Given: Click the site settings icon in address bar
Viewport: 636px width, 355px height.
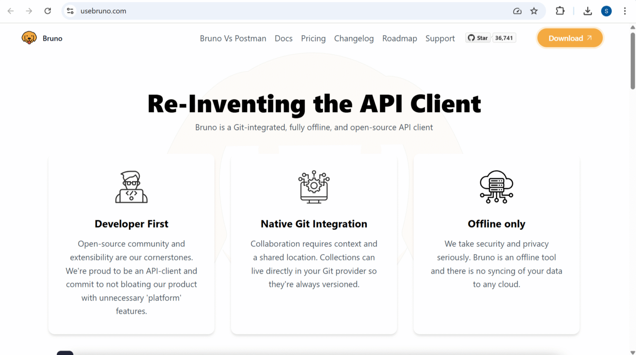Looking at the screenshot, I should [70, 11].
